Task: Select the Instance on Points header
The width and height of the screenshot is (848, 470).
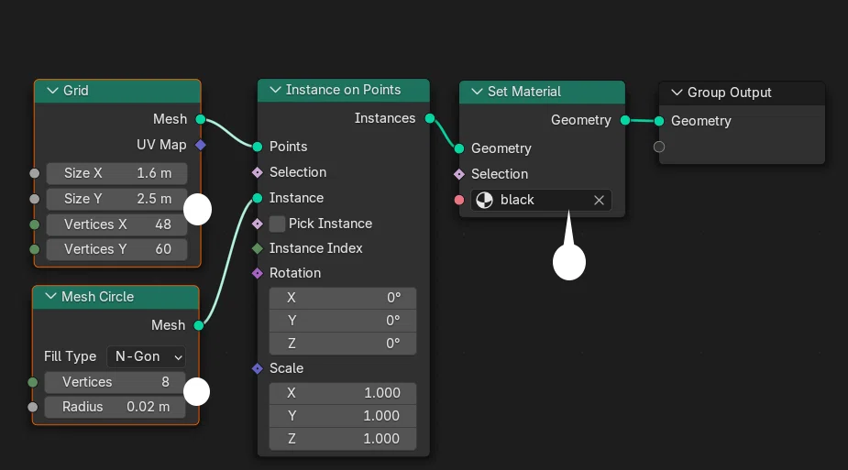Action: 344,90
